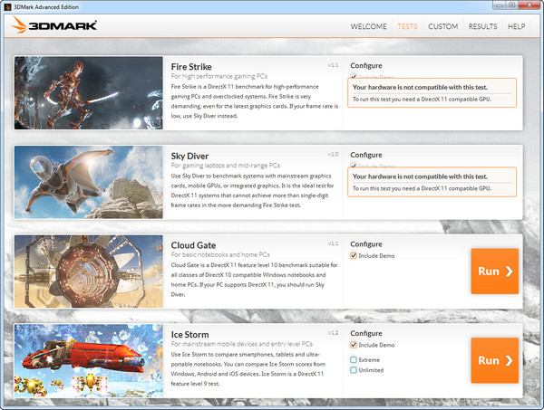The image size is (544, 410).
Task: Run the Cloud Gate benchmark
Action: click(x=494, y=272)
